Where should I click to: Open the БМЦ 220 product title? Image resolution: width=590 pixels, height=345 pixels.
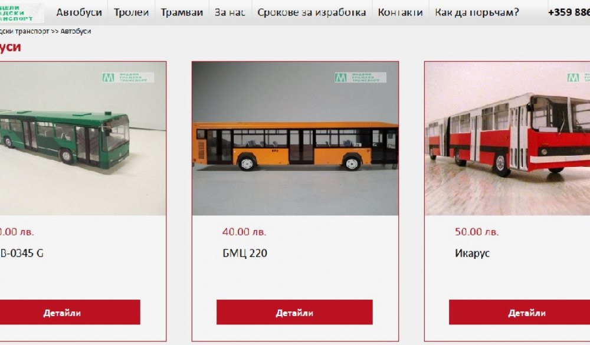tap(245, 253)
